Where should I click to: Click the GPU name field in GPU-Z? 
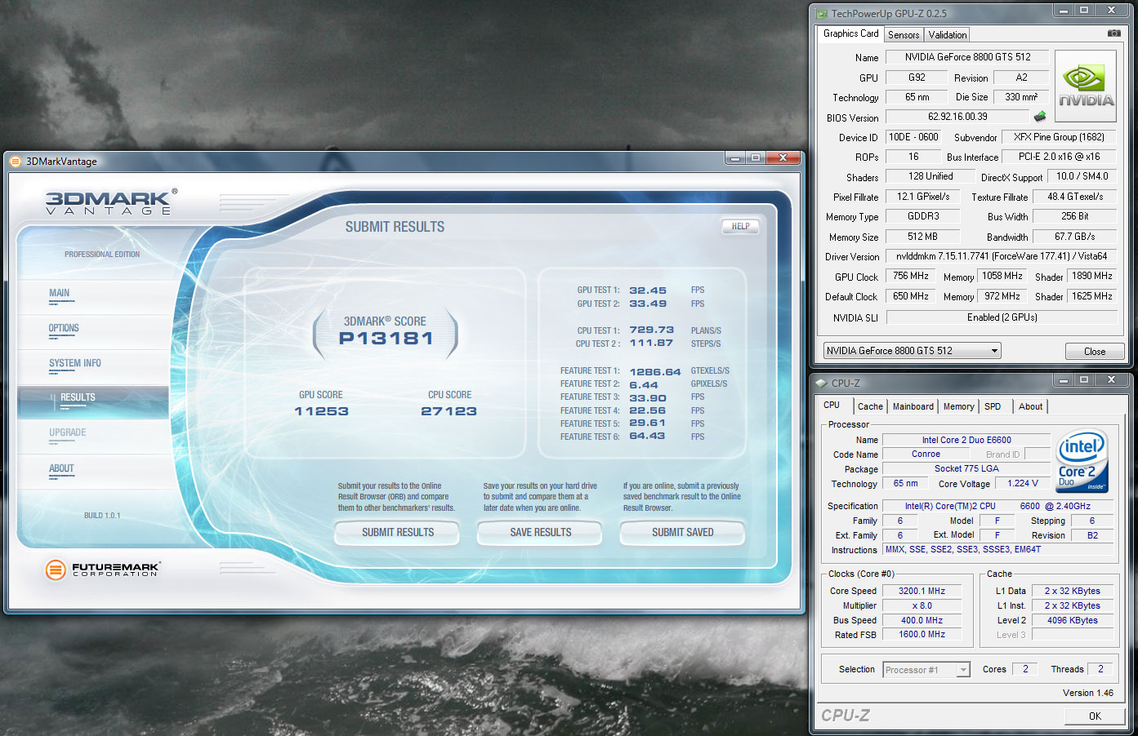[x=967, y=57]
